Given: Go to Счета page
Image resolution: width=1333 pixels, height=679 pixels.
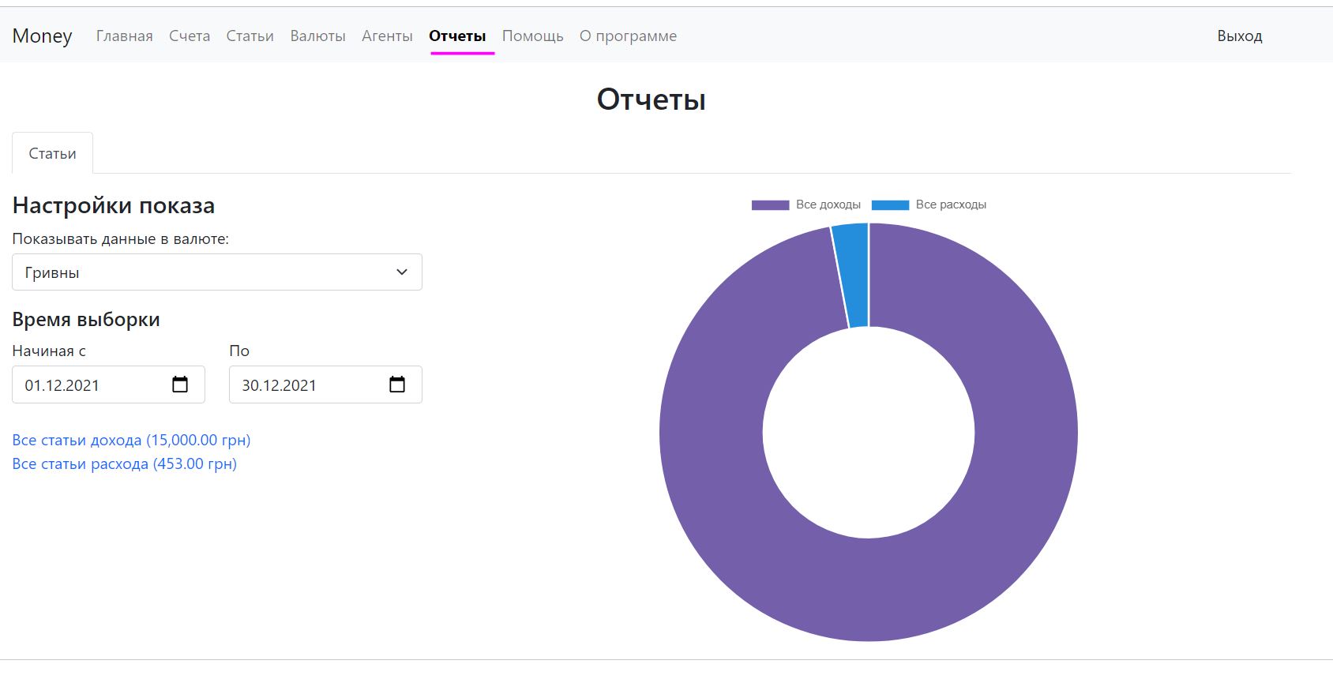Looking at the screenshot, I should [190, 36].
